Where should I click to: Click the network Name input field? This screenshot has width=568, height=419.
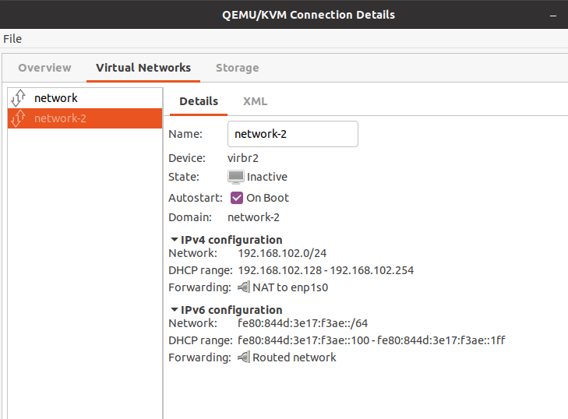[293, 134]
